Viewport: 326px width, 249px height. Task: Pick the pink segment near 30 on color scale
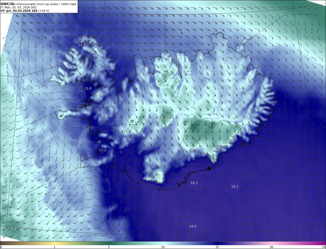click(271, 243)
